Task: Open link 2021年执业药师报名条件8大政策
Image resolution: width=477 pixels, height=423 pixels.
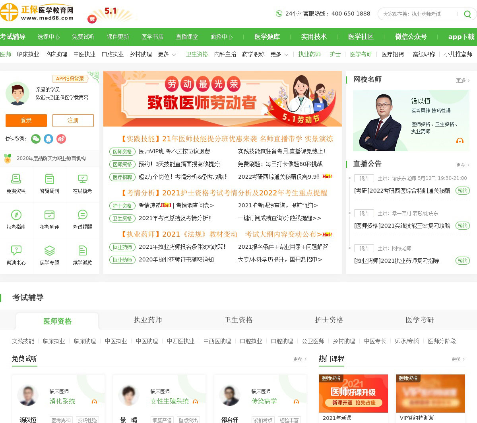Action: point(182,247)
